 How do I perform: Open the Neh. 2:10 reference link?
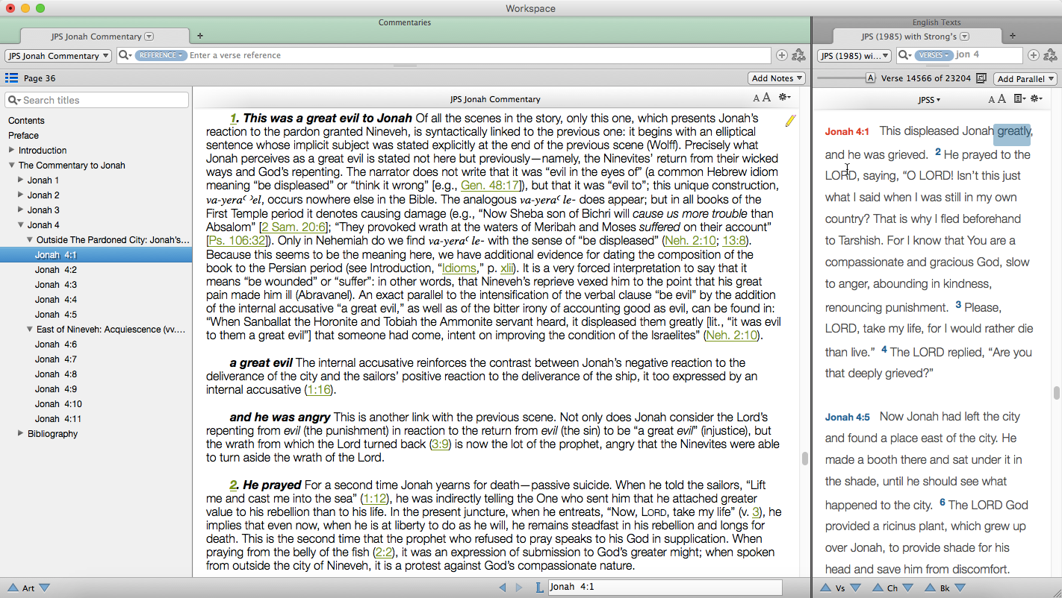[x=686, y=240]
